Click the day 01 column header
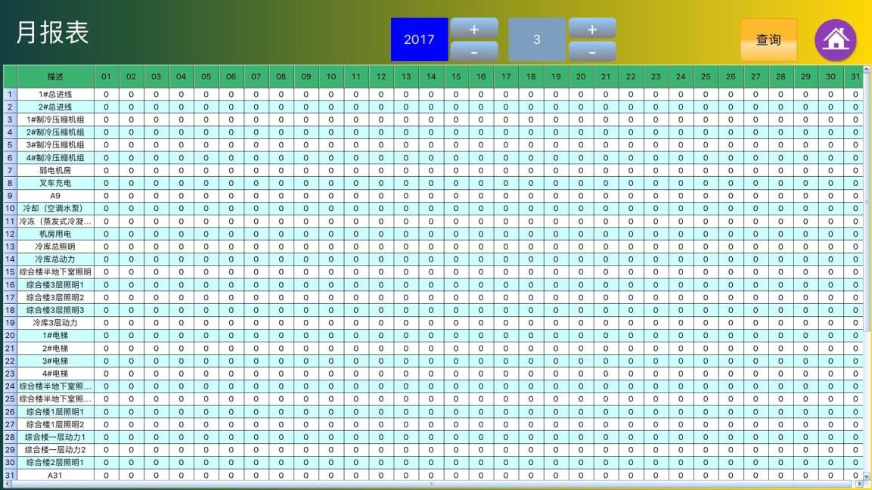This screenshot has height=490, width=872. [x=106, y=77]
